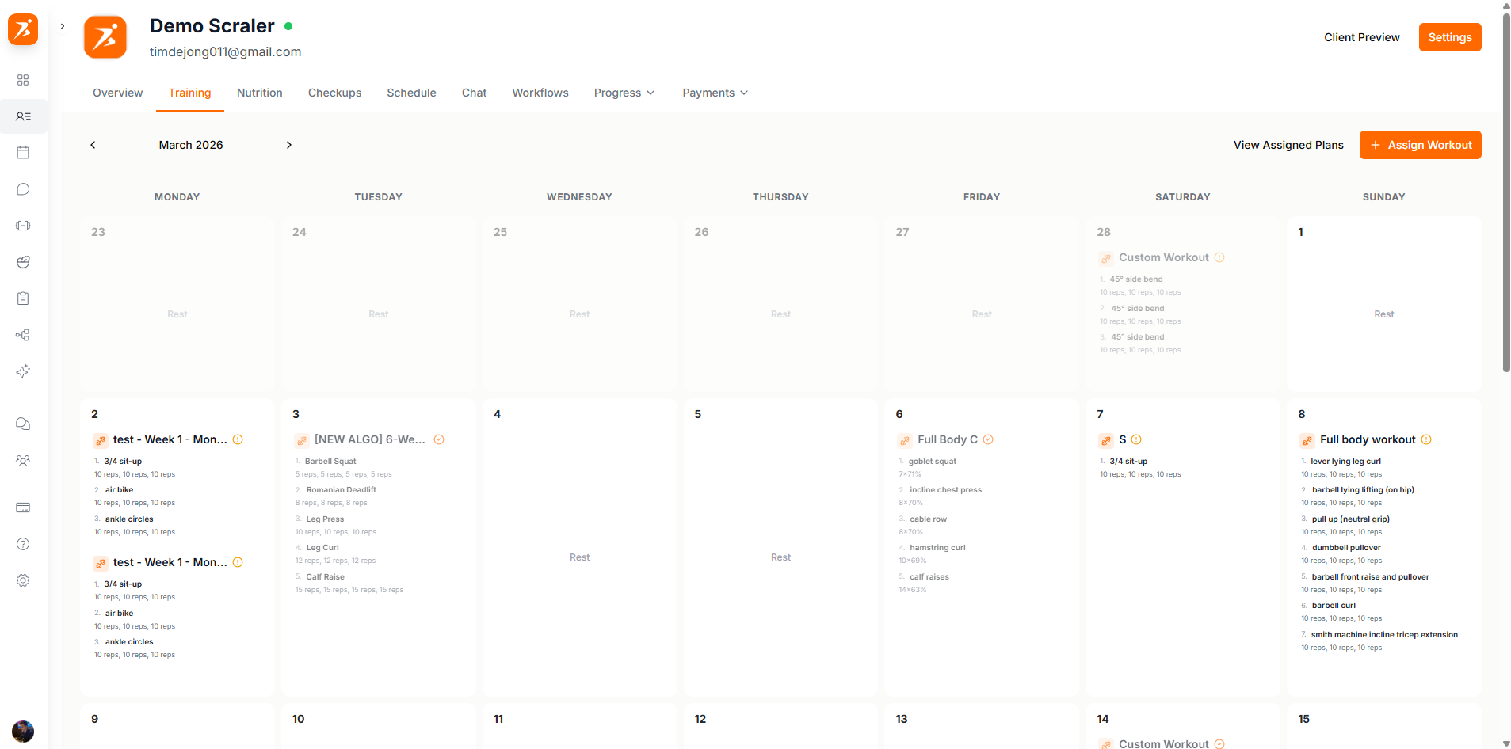1511x749 pixels.
Task: Open the AI sparkles icon in sidebar
Action: pos(23,371)
